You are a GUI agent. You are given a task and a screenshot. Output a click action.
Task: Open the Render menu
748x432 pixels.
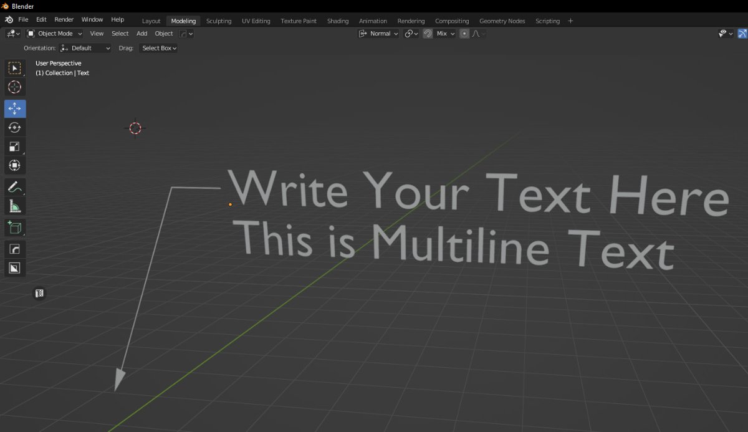(x=64, y=20)
